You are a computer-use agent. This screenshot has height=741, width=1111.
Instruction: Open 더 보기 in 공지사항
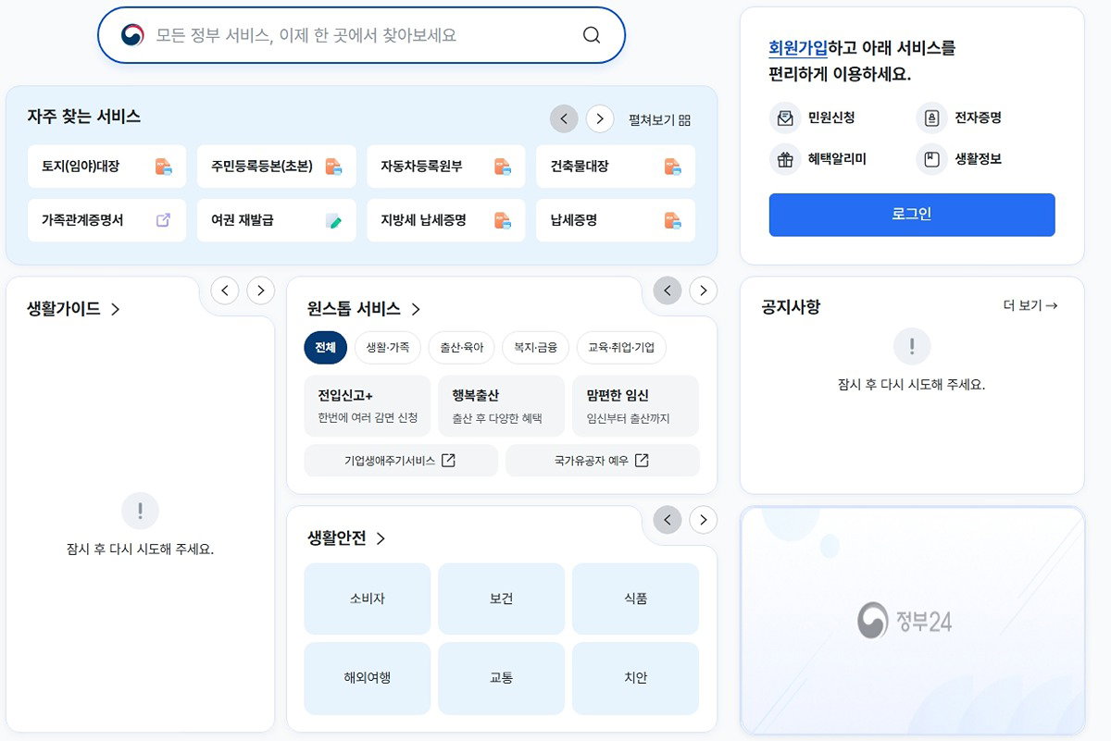point(1030,305)
